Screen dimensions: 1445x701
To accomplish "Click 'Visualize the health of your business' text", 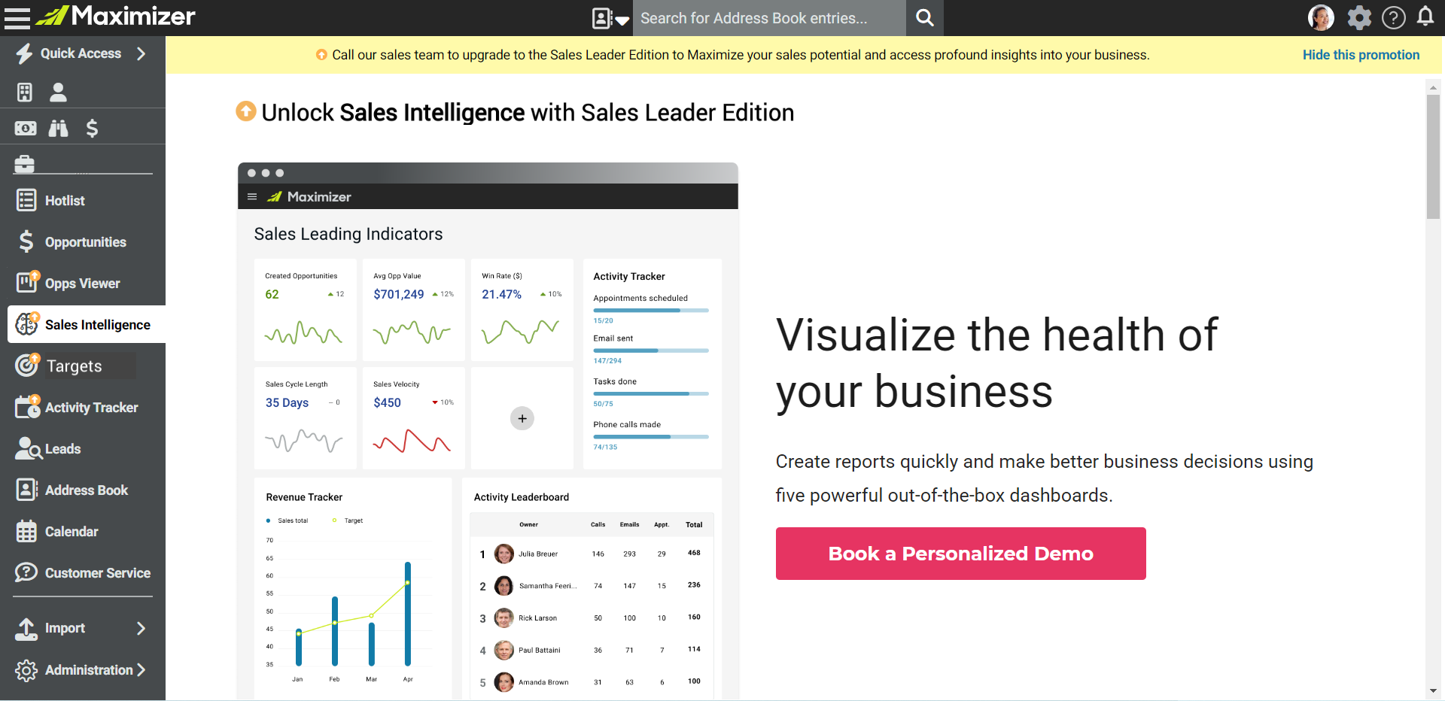I will (996, 363).
